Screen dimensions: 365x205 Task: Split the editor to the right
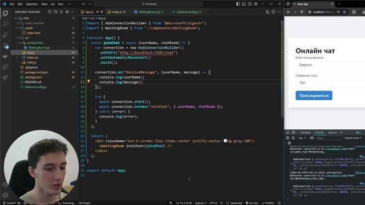coord(273,11)
